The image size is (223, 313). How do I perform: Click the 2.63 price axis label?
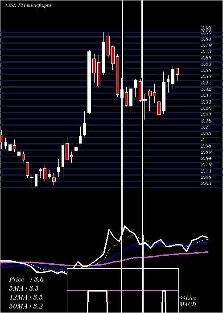(206, 183)
